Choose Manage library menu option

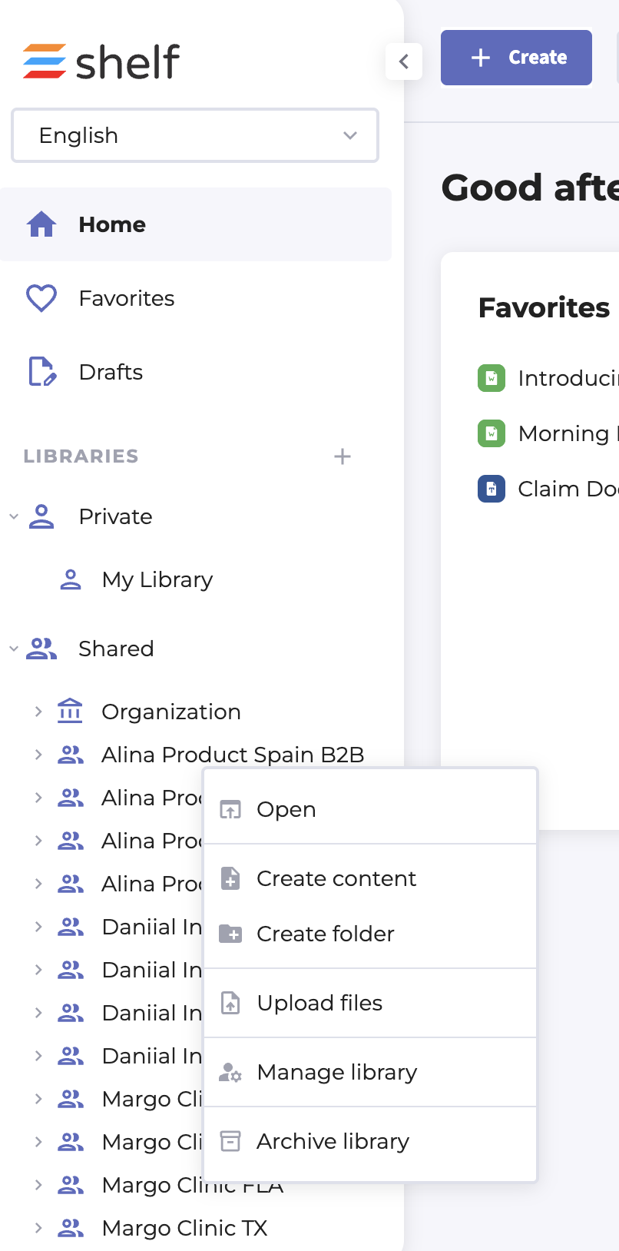point(337,1072)
